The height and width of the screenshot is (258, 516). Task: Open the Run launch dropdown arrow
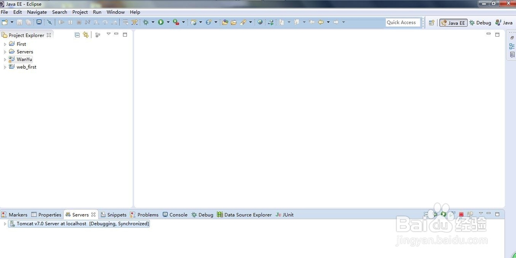pyautogui.click(x=168, y=22)
